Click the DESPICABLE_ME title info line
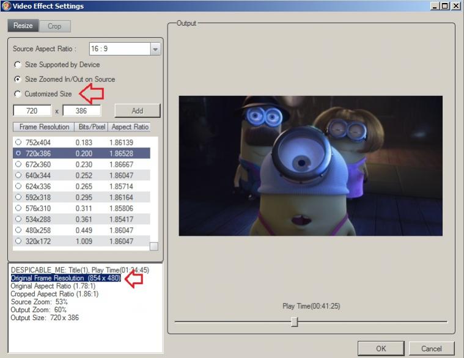 tap(80, 270)
